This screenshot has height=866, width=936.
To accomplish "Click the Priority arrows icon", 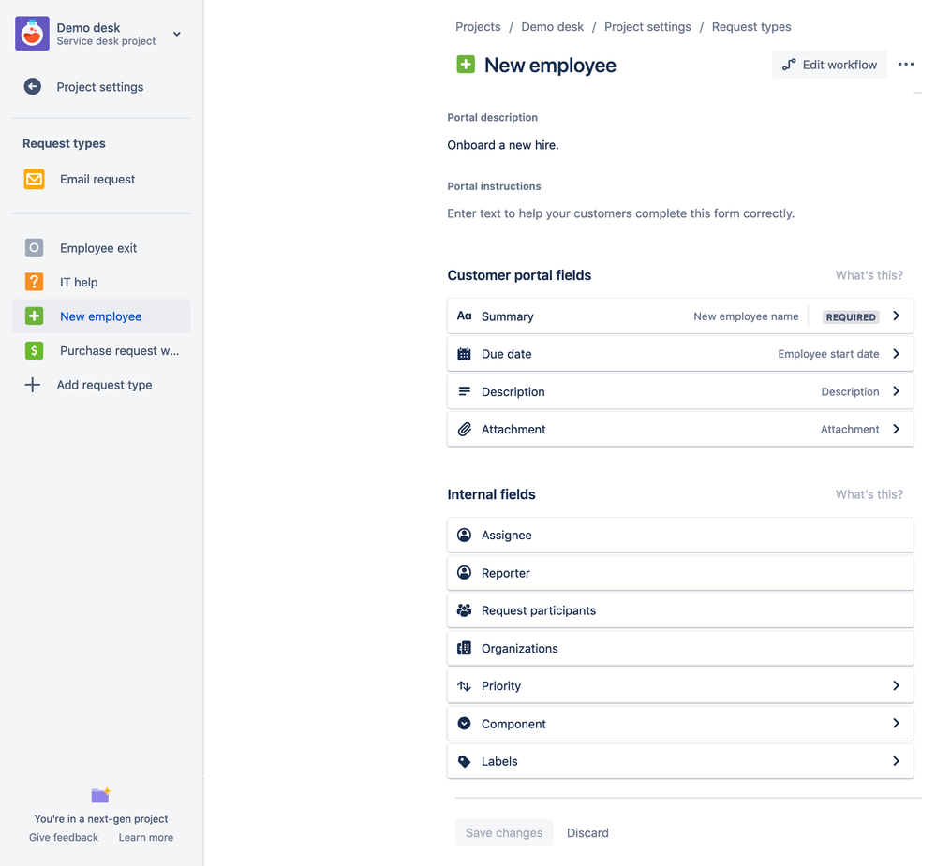I will [x=465, y=685].
